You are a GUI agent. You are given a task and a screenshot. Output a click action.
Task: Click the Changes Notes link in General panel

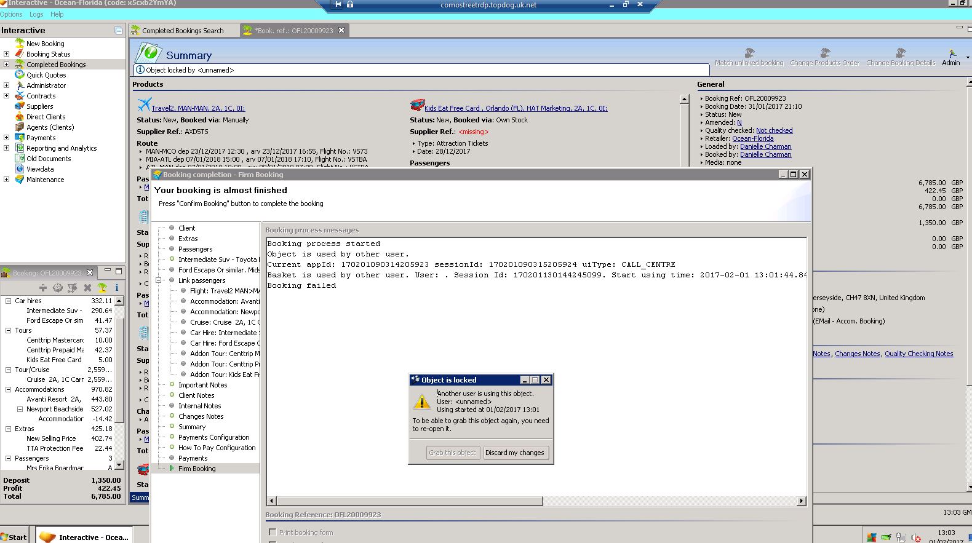point(858,354)
